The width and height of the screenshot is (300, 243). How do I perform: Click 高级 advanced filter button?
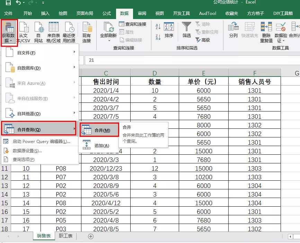[x=203, y=40]
